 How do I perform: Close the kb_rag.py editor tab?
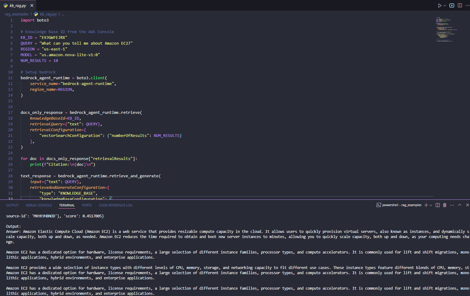pyautogui.click(x=32, y=5)
